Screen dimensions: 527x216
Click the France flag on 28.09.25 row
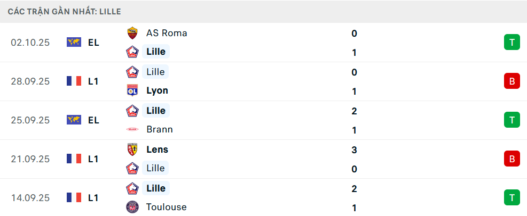pos(74,81)
